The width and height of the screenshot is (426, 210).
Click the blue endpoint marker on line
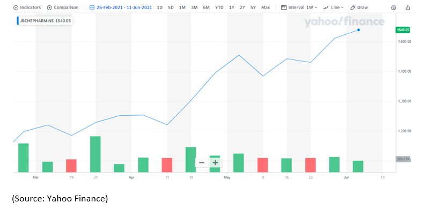(x=358, y=30)
